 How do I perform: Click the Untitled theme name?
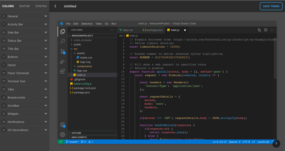point(70,6)
